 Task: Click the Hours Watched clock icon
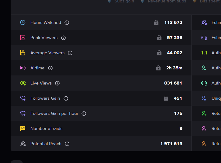[23, 22]
